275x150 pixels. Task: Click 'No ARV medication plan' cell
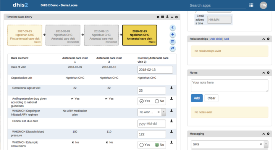click(x=75, y=113)
